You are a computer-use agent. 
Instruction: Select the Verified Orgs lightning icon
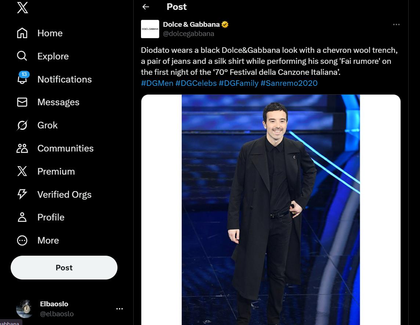click(22, 194)
